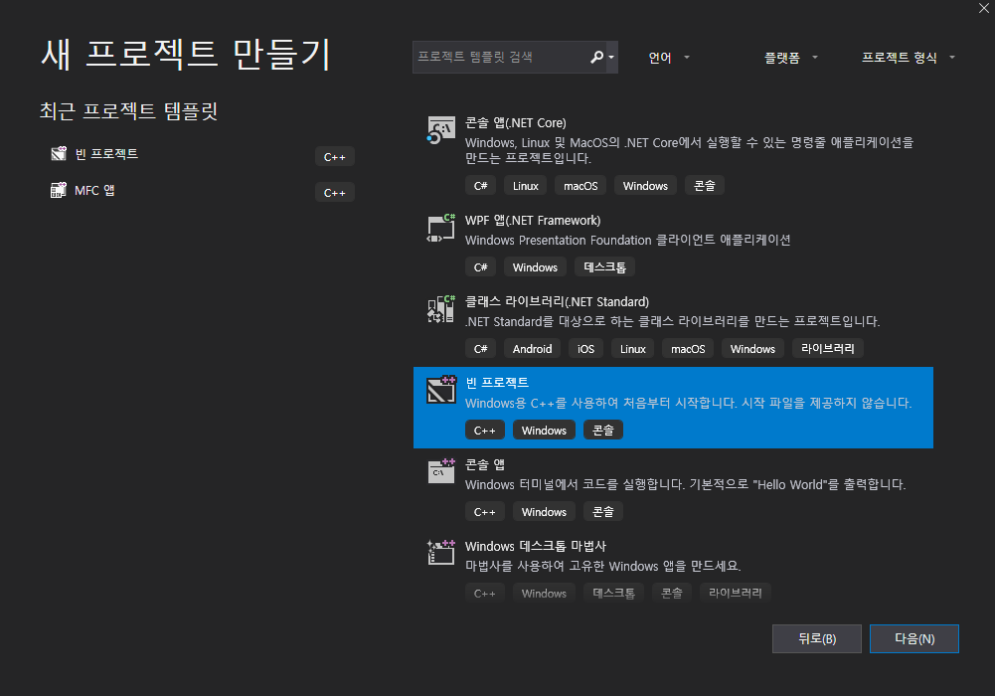Viewport: 995px width, 696px height.
Task: Click the 빈 프로젝트 icon in recent templates
Action: (59, 153)
